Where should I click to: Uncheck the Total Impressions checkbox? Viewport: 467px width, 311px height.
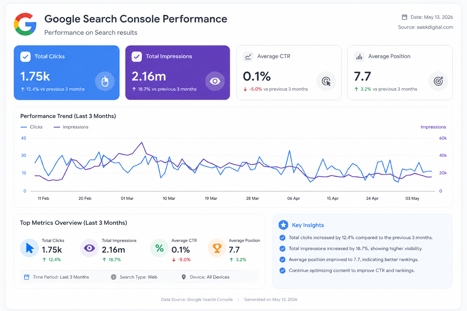(x=137, y=56)
